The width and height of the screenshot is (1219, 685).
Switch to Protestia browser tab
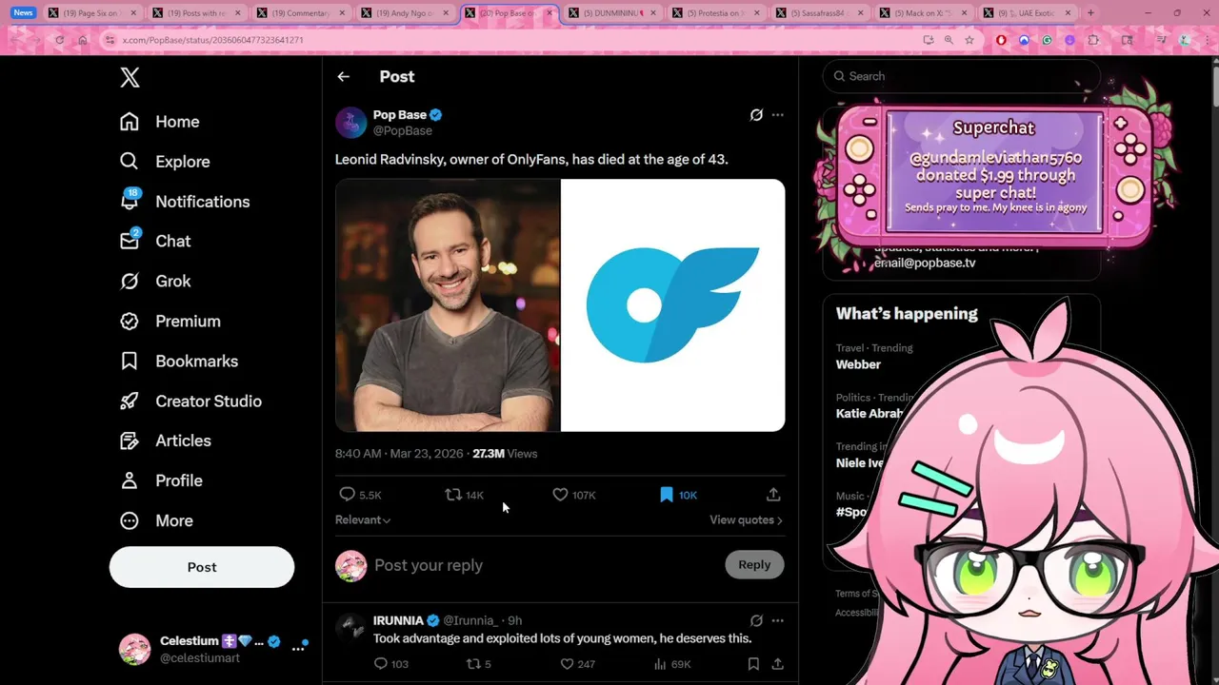click(715, 13)
